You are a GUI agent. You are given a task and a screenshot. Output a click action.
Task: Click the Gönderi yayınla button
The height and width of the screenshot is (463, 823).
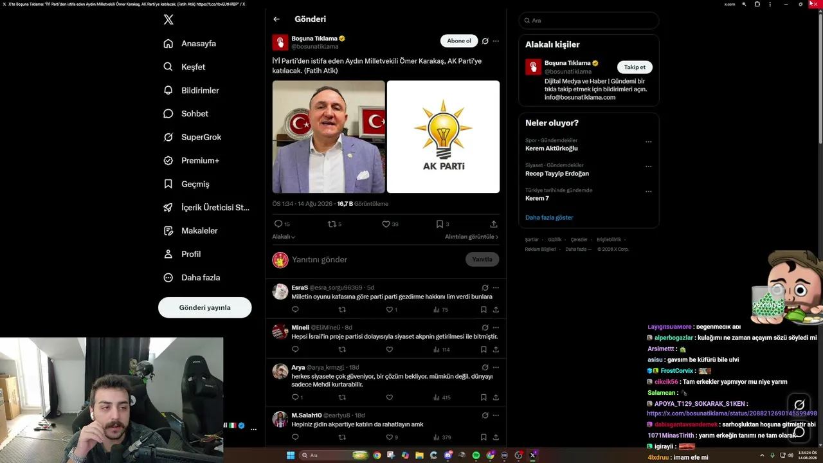click(x=205, y=307)
